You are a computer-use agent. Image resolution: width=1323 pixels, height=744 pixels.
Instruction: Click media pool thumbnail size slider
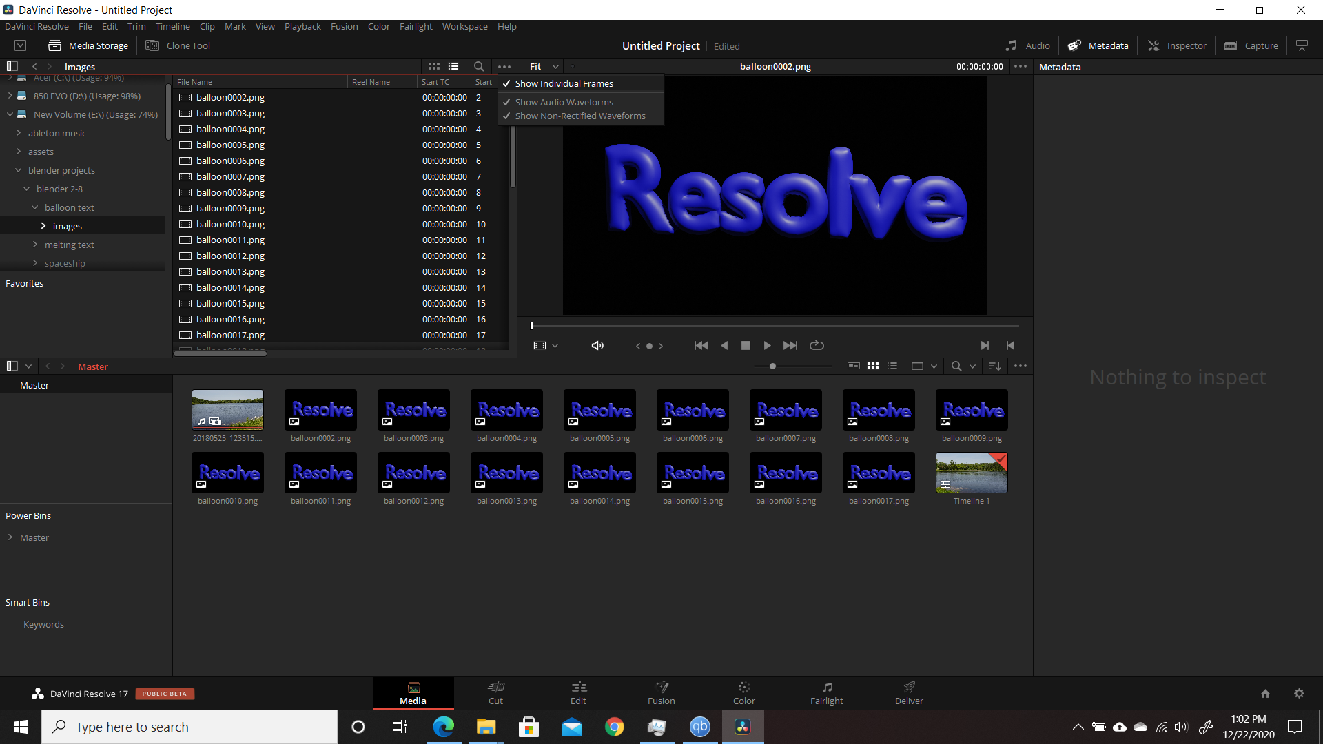[x=772, y=366]
